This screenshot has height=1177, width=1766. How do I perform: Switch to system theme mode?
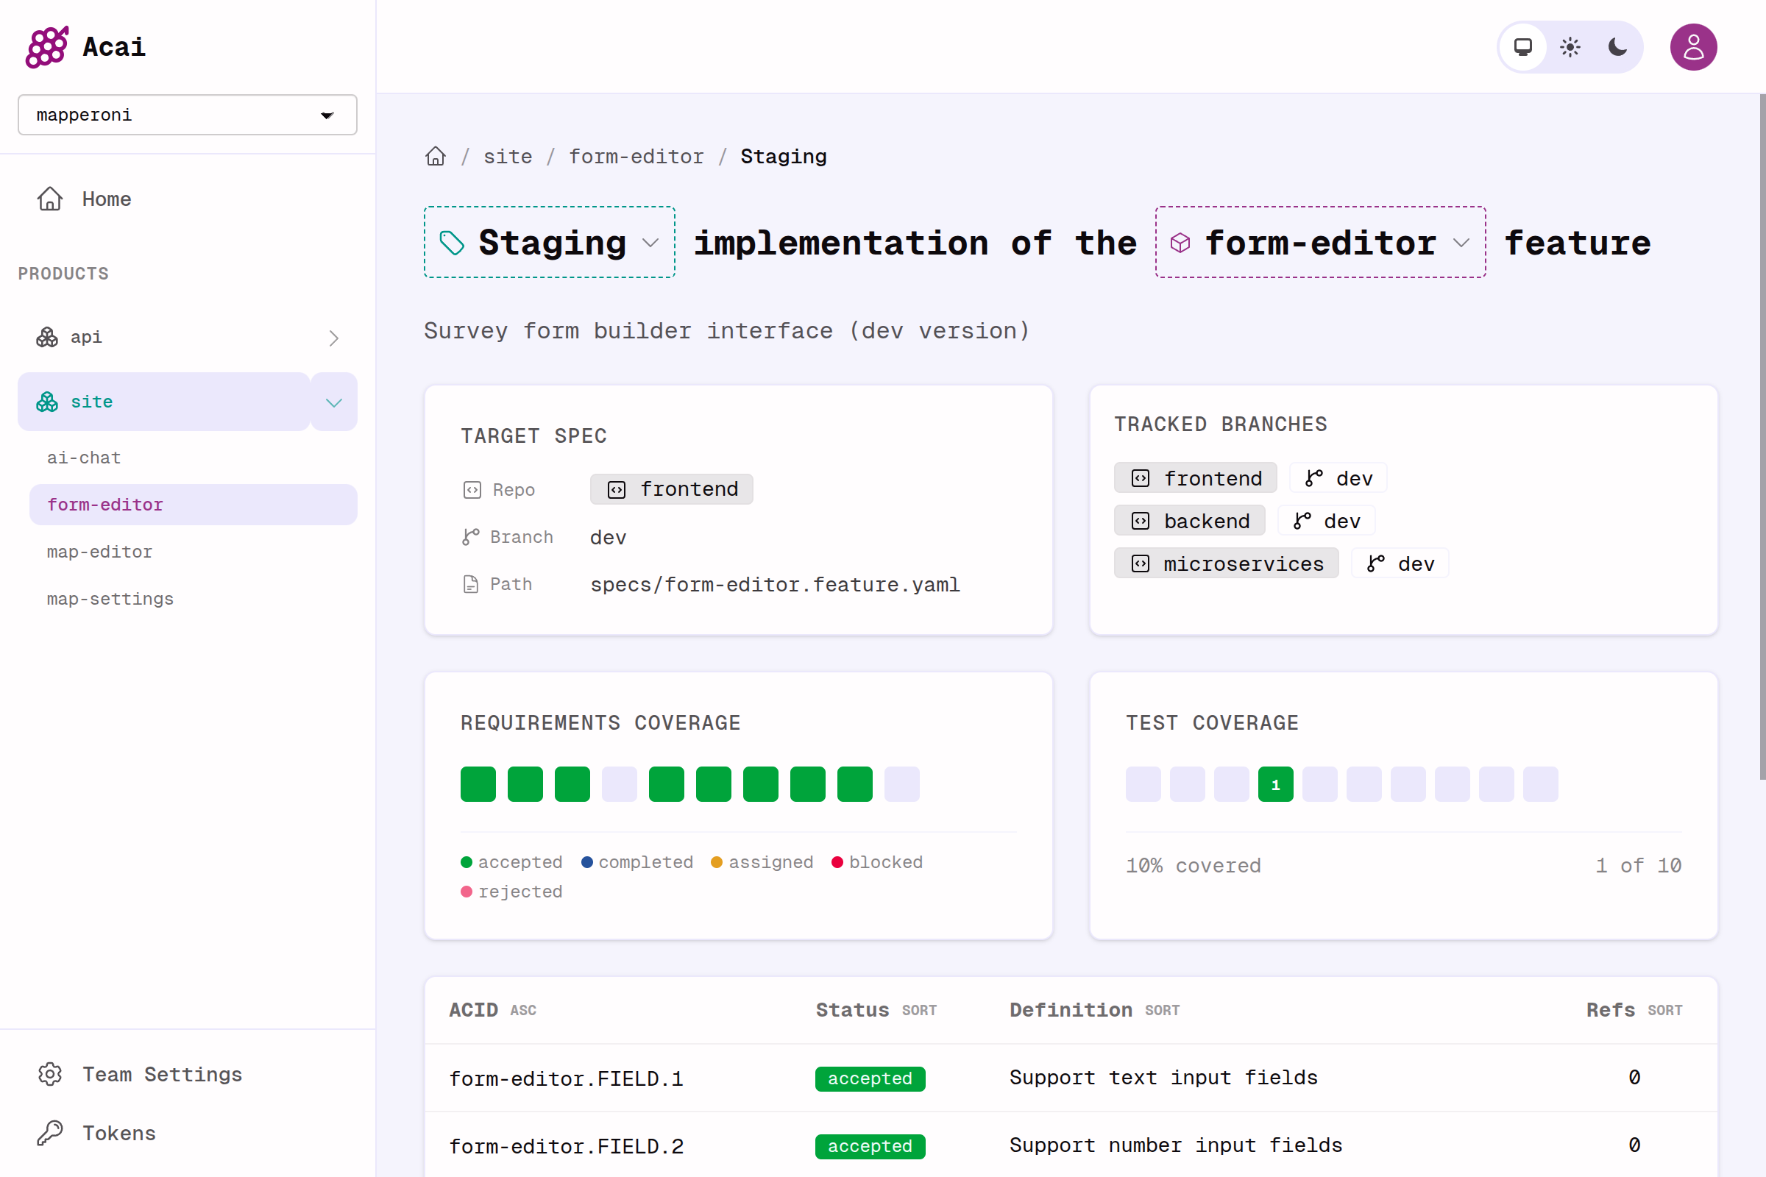coord(1522,46)
